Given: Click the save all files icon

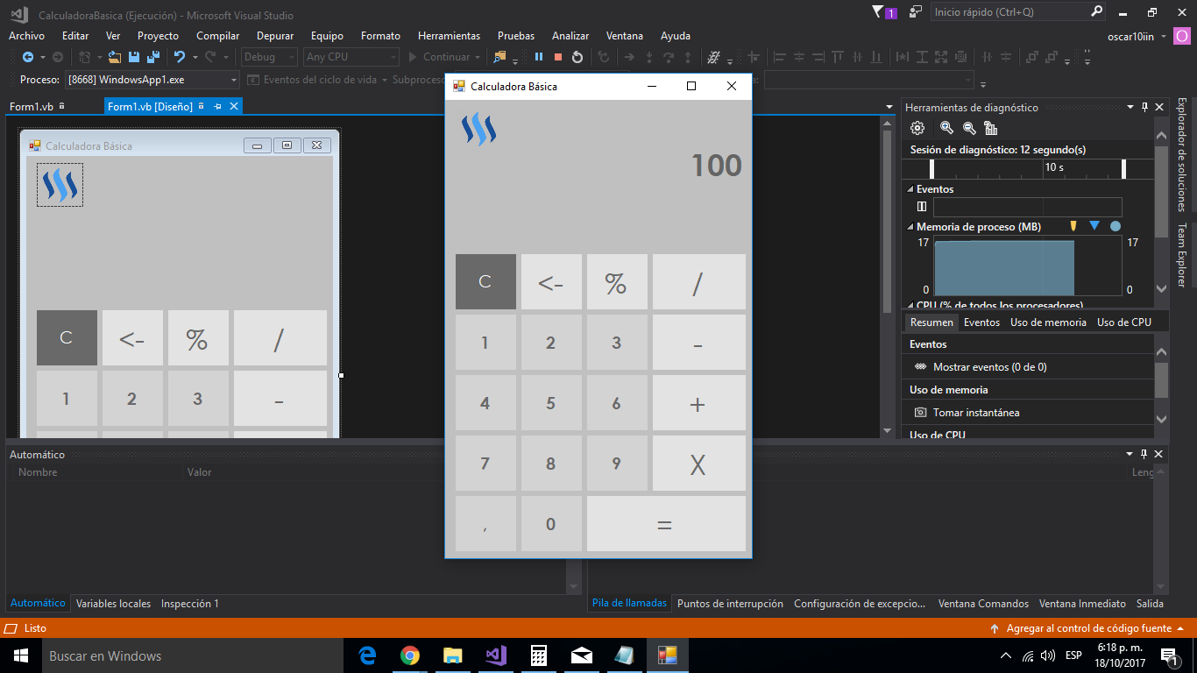Looking at the screenshot, I should click(152, 57).
